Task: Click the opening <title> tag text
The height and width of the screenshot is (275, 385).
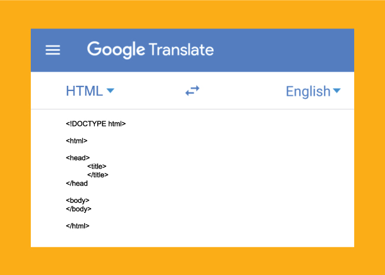Action: click(x=97, y=166)
